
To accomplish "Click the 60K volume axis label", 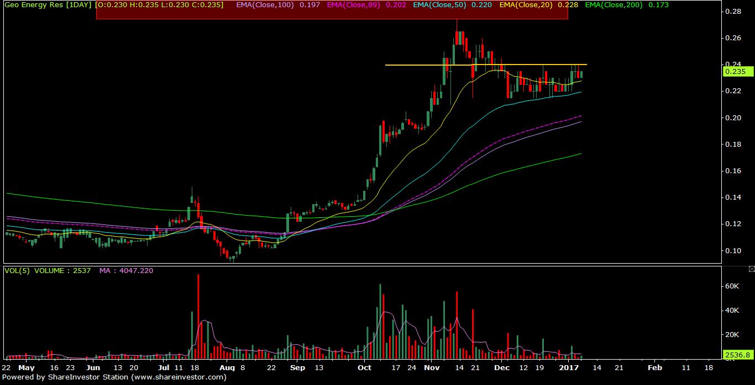I will [732, 286].
